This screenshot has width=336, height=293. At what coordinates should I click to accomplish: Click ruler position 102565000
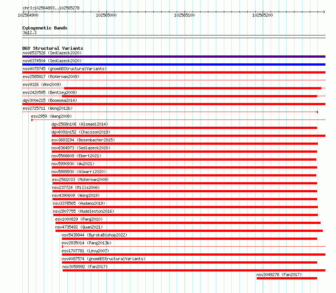click(106, 15)
